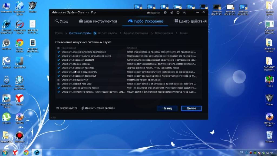Click description 'Загрузка файлов в память, чтобы напечатать позже'

click(153, 68)
